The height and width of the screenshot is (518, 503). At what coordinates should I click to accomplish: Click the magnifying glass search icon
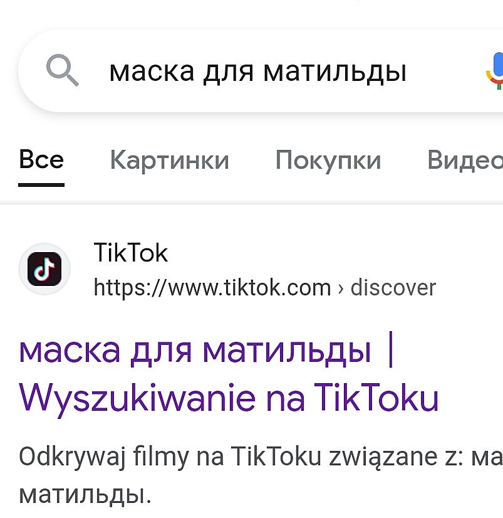(x=63, y=70)
